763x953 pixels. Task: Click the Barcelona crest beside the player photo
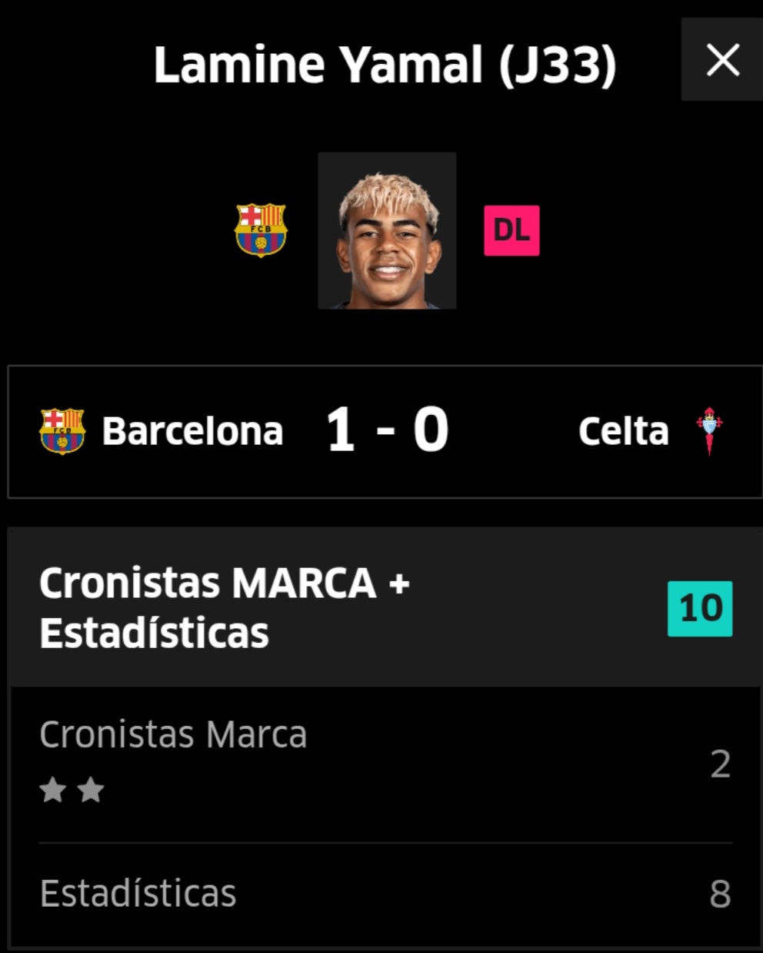coord(261,229)
